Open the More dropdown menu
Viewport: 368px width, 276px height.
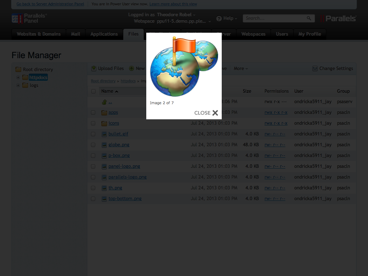tap(240, 68)
